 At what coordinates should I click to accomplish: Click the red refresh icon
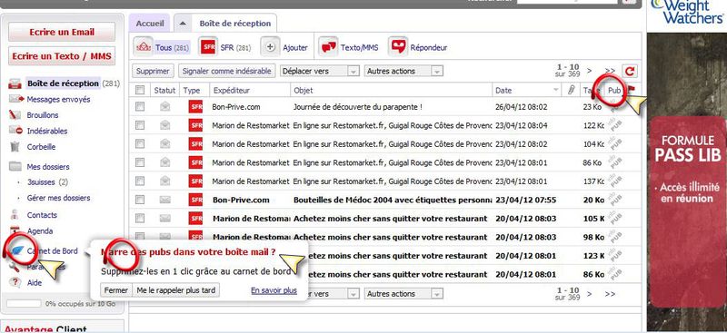(630, 71)
